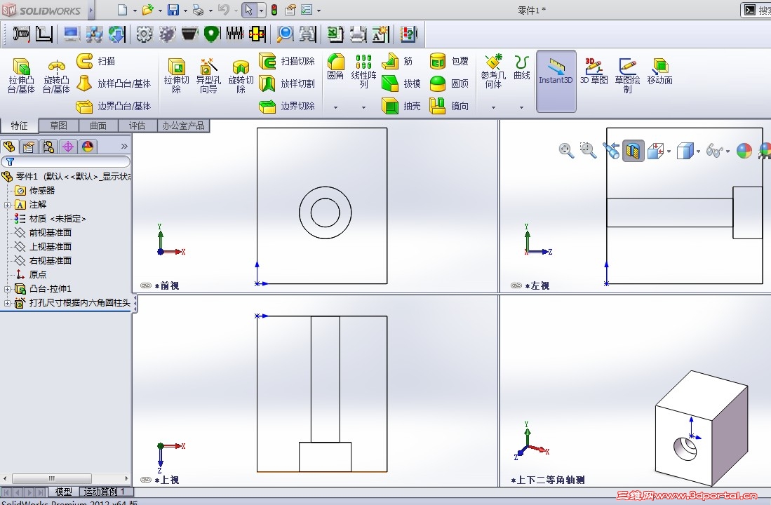
Task: Open dropdown under 圆角 fillet
Action: pos(336,107)
